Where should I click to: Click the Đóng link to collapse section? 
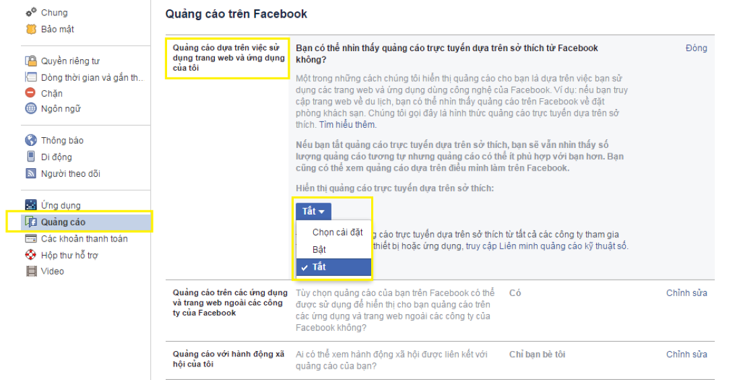(x=696, y=48)
